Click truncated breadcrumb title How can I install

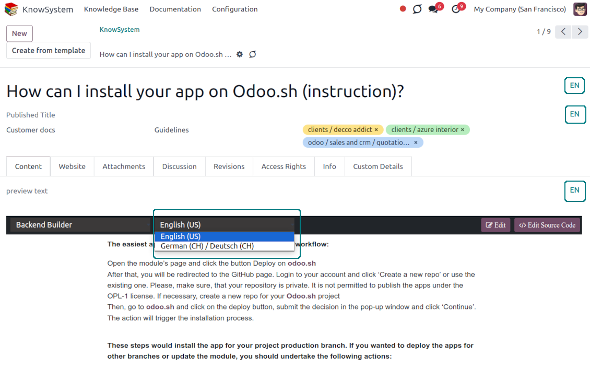(166, 55)
